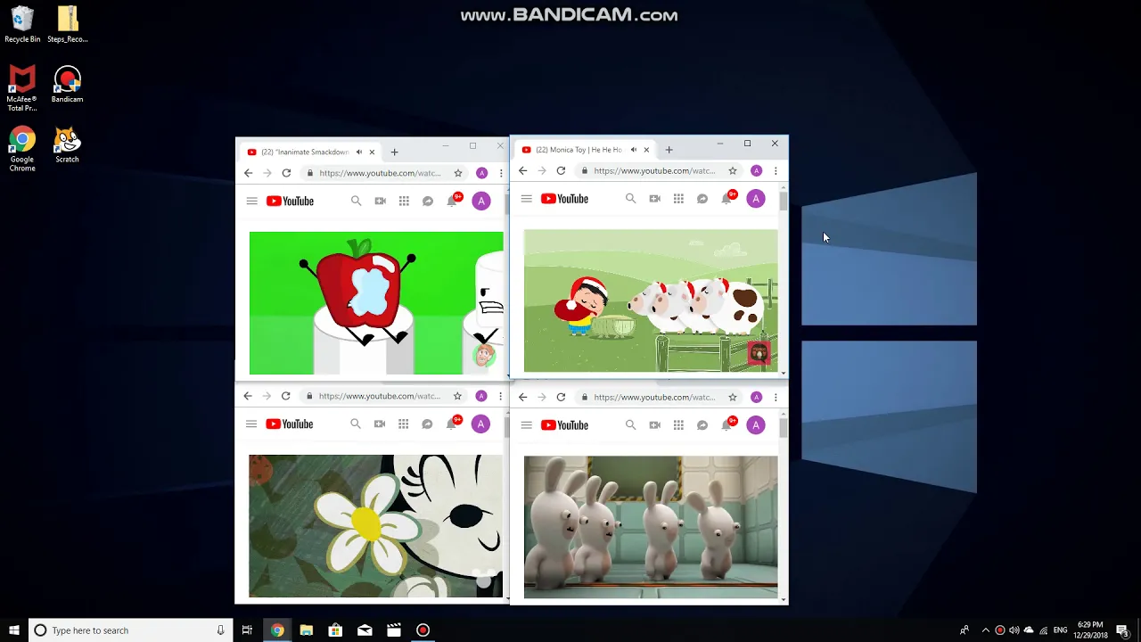Open the hamburger guide menu in Monica Toy window
Image resolution: width=1141 pixels, height=642 pixels.
pos(527,199)
